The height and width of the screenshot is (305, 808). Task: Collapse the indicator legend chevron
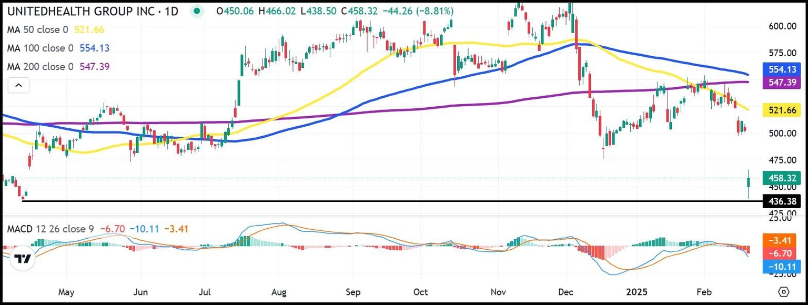(x=18, y=85)
